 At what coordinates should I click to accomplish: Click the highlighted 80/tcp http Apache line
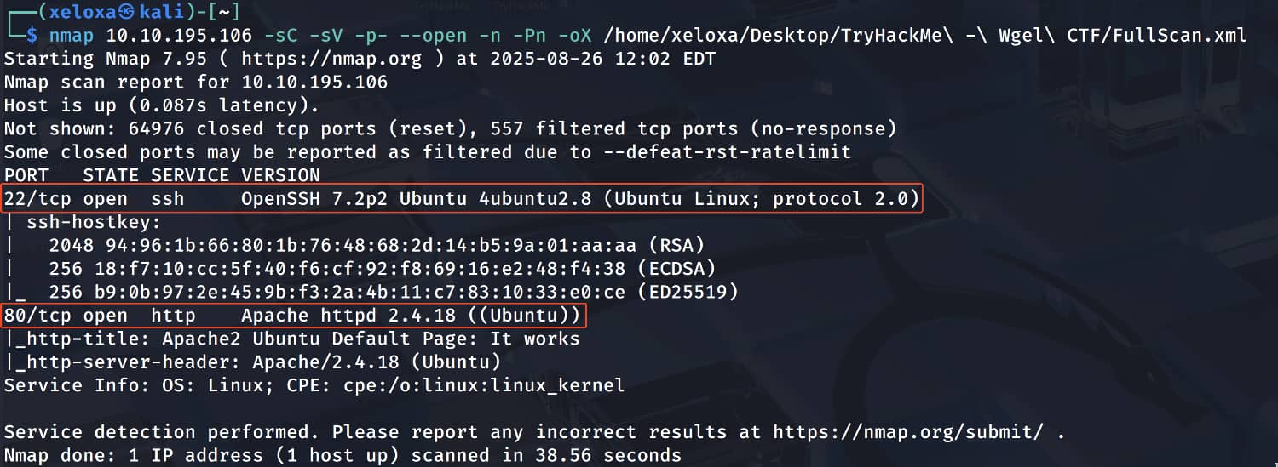point(295,316)
